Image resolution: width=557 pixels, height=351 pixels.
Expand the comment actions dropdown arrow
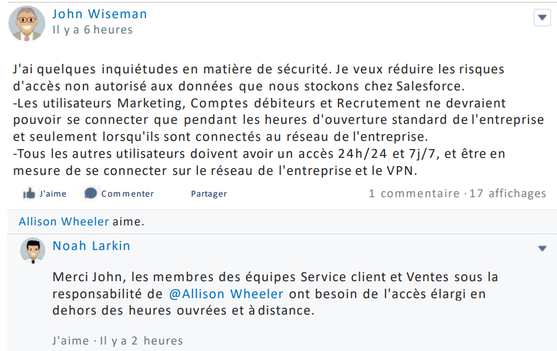tap(542, 249)
